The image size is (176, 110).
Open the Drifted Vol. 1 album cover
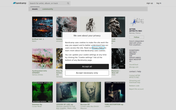coord(42,27)
